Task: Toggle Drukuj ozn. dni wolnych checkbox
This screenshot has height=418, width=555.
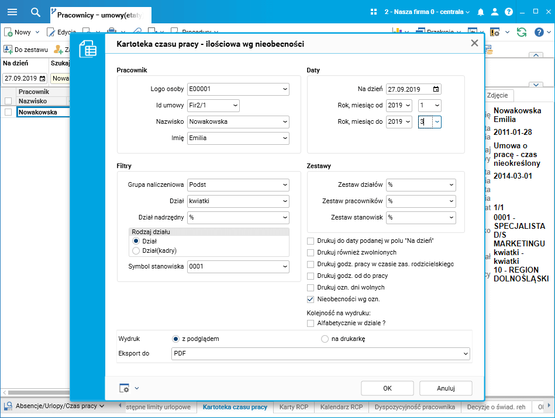Action: click(x=311, y=288)
